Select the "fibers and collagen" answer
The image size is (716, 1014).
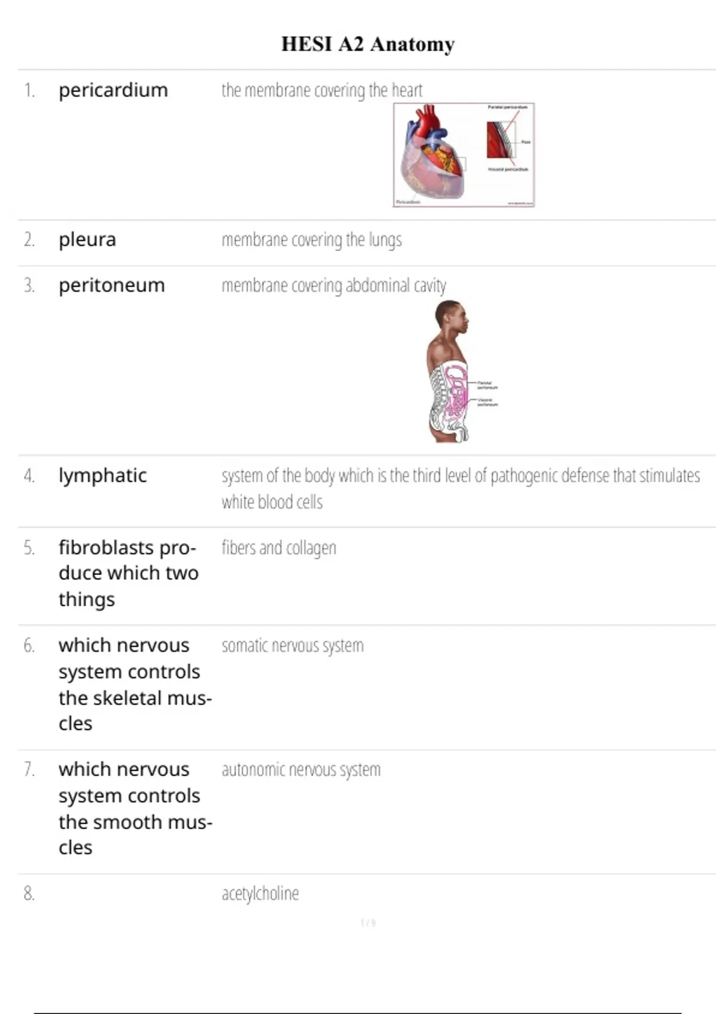point(279,548)
